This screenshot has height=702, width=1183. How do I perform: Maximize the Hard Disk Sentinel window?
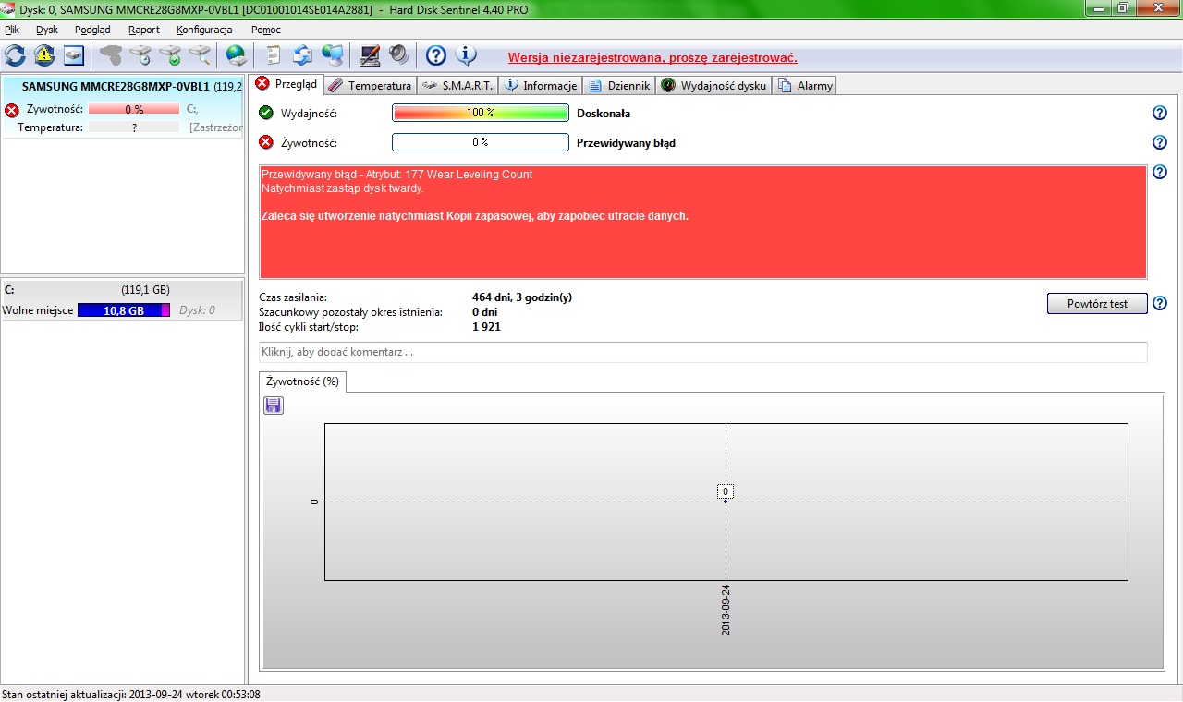[1123, 8]
